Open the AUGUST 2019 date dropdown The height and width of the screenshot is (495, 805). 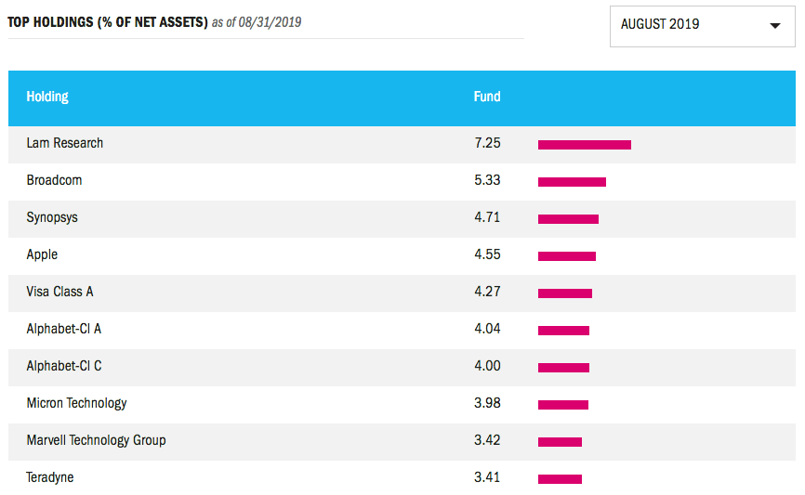(703, 26)
